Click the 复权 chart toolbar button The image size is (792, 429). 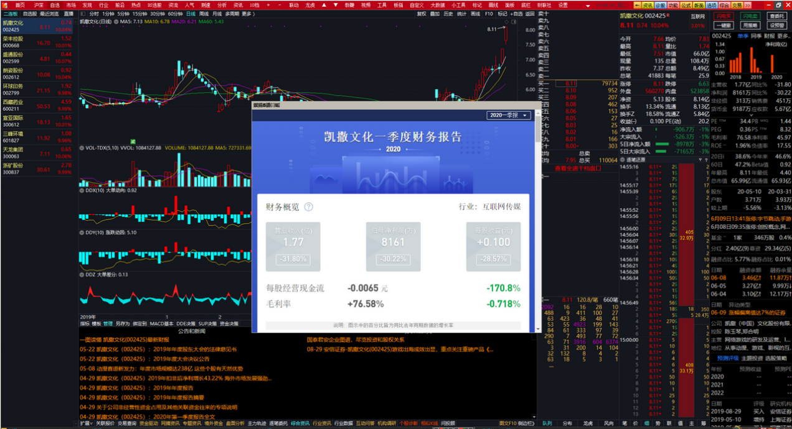pos(422,13)
